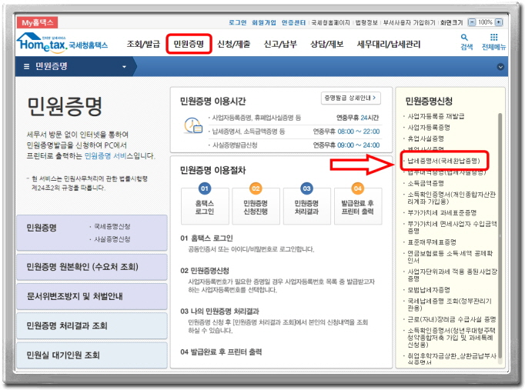This screenshot has width=525, height=390.
Task: Click the 회원가입 link
Action: [x=264, y=22]
